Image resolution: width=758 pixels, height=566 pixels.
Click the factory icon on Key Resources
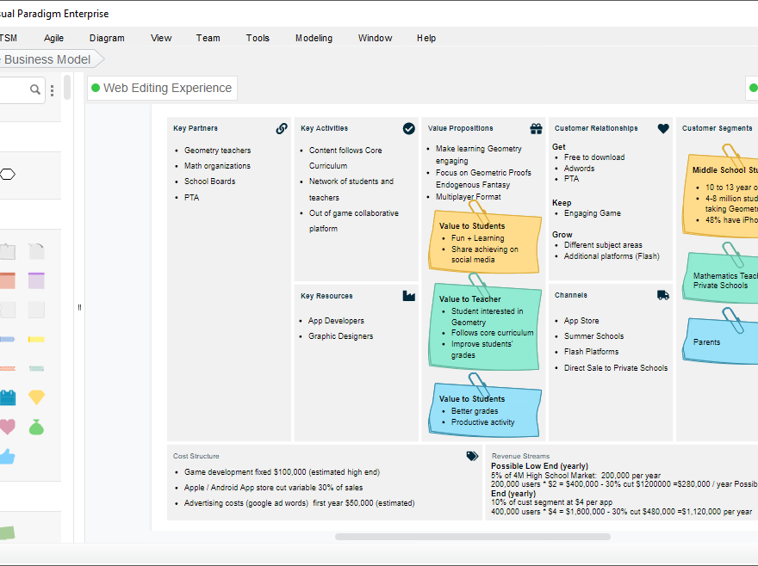pos(409,295)
